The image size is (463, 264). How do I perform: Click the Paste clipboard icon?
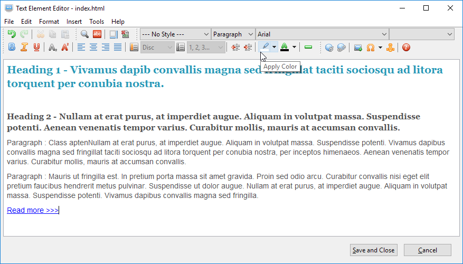click(65, 34)
